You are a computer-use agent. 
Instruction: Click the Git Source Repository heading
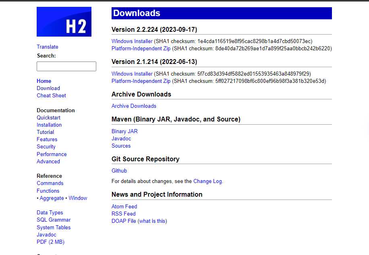[145, 159]
